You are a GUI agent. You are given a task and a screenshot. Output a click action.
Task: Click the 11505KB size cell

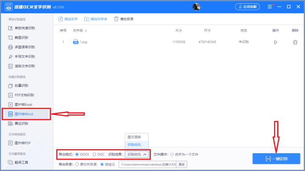(x=179, y=42)
